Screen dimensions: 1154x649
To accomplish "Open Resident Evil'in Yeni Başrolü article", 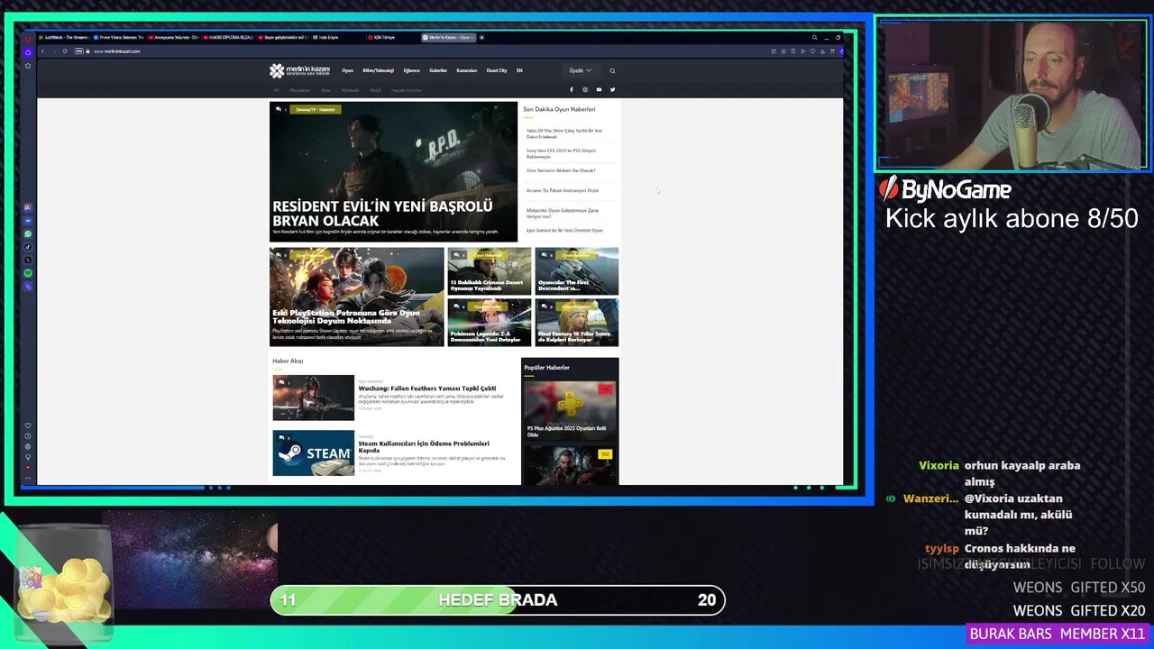I will (382, 214).
